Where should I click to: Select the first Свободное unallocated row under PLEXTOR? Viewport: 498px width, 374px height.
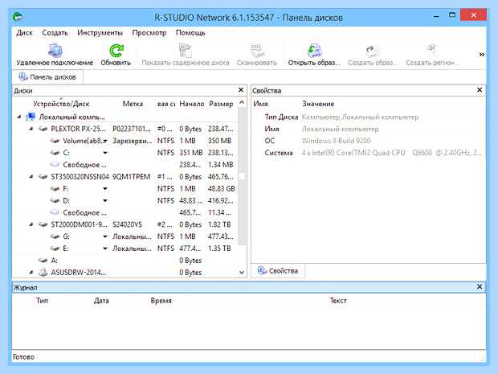pyautogui.click(x=125, y=165)
